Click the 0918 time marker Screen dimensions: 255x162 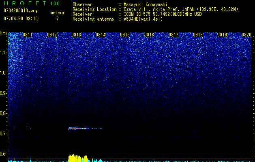coord(198,35)
